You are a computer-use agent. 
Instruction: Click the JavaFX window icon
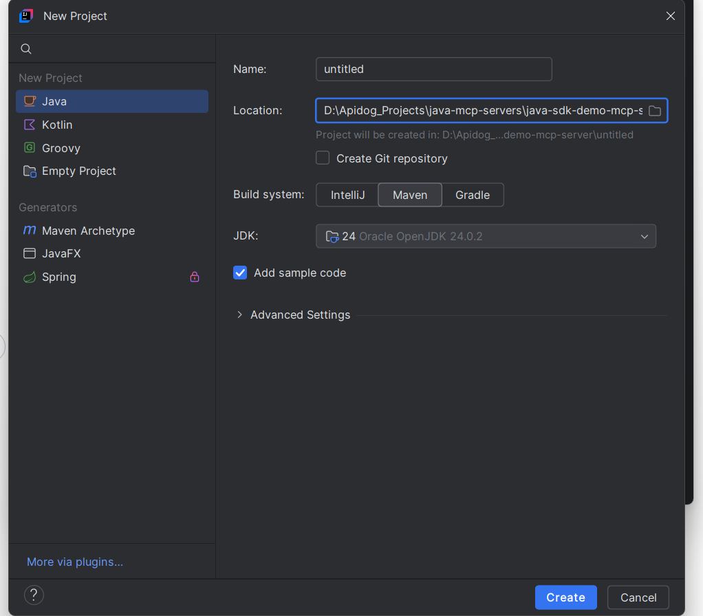[30, 253]
